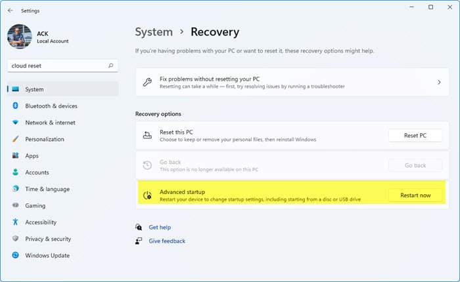Open the System category icon

16,89
